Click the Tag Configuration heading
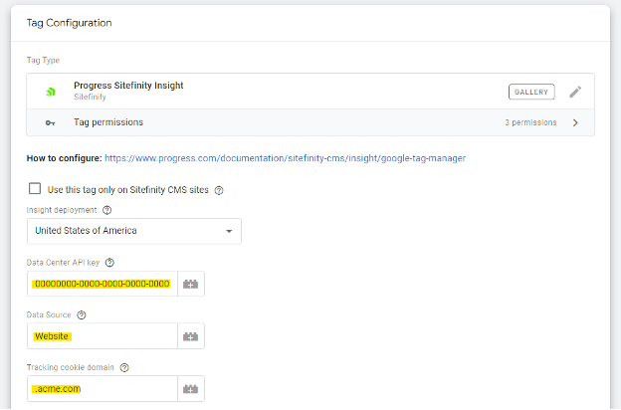 coord(70,23)
